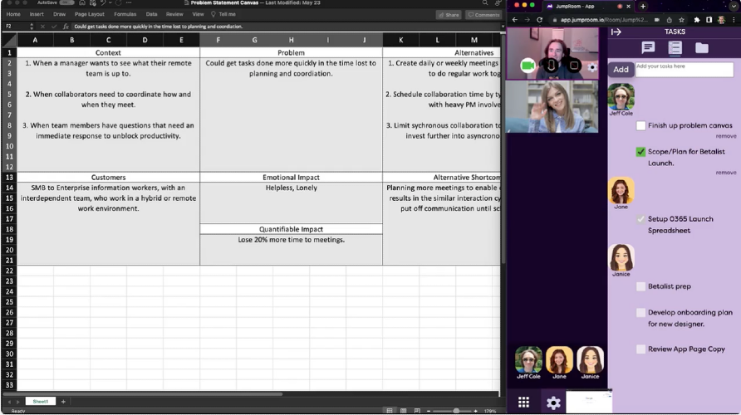Screen dimensions: 741x415
Task: Check the Finish up problem canvas task
Action: (x=640, y=125)
